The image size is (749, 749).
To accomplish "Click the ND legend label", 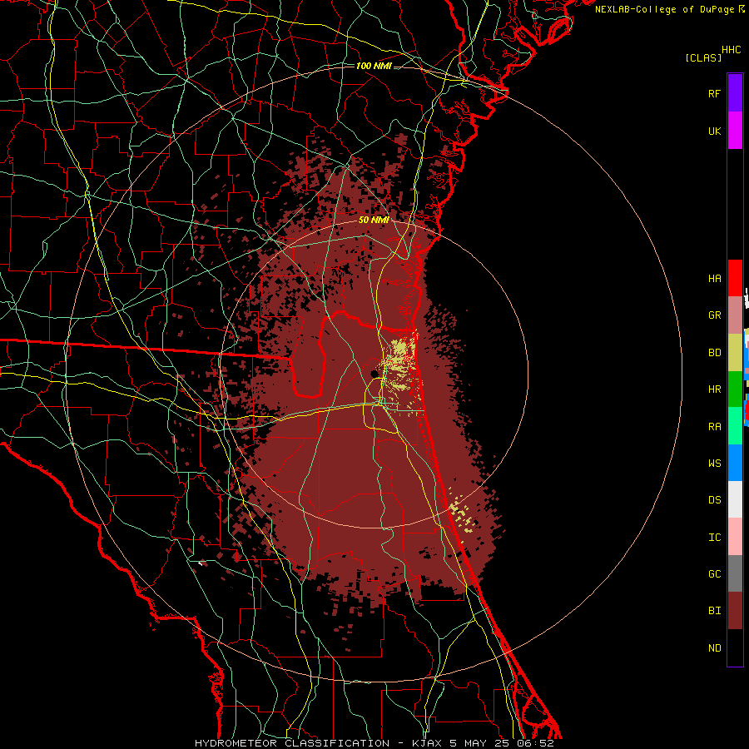I will [714, 647].
